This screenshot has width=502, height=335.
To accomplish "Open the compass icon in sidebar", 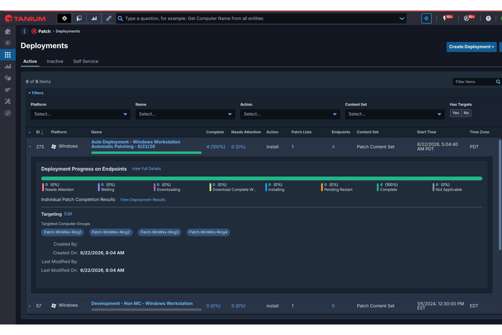I will click(8, 113).
